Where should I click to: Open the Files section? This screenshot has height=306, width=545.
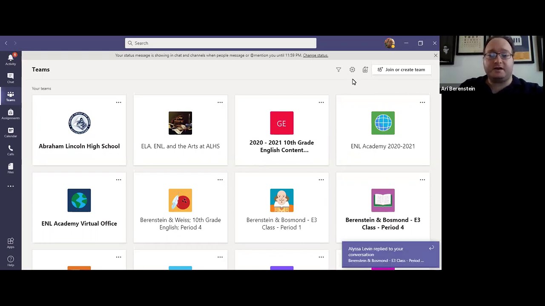click(11, 168)
